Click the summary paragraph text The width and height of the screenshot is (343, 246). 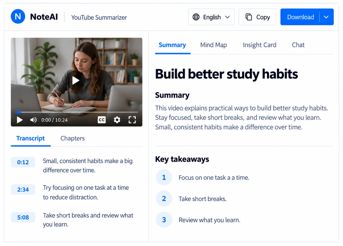[x=242, y=118]
